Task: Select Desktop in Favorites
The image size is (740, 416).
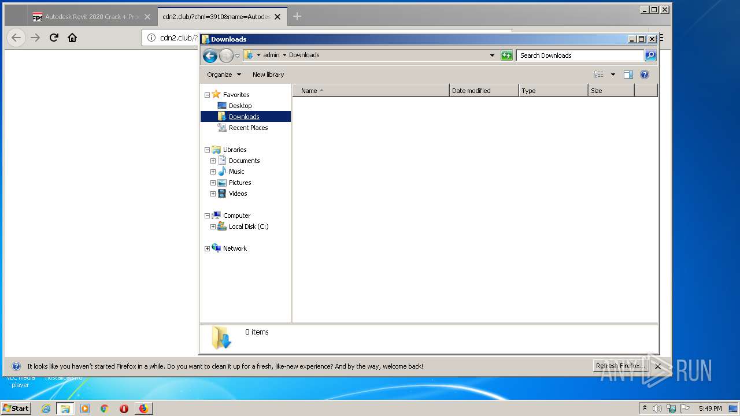Action: pos(240,106)
